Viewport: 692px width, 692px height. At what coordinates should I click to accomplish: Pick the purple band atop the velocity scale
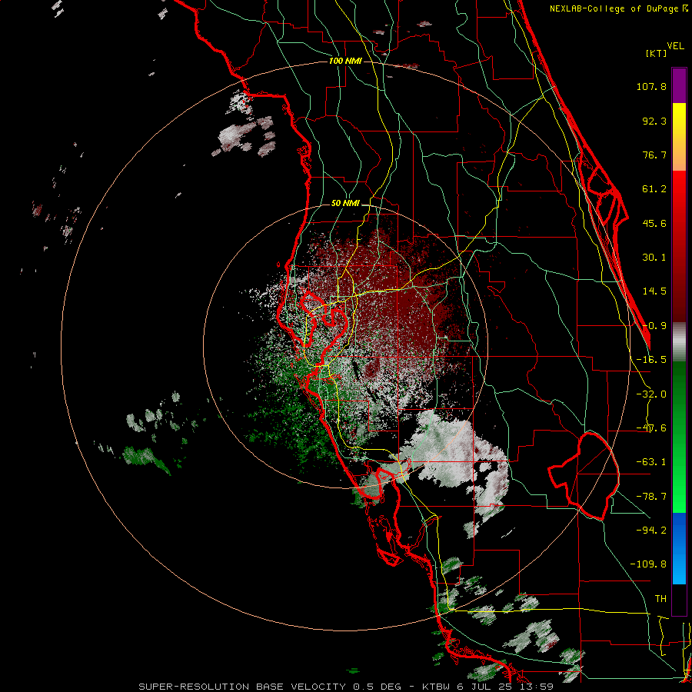tap(679, 85)
